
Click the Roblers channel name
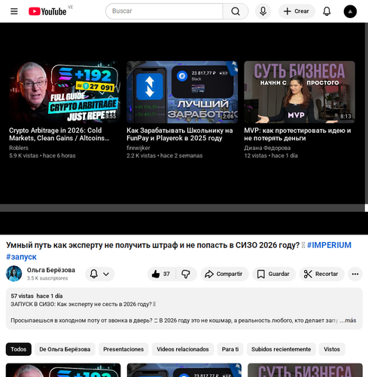[x=19, y=148]
